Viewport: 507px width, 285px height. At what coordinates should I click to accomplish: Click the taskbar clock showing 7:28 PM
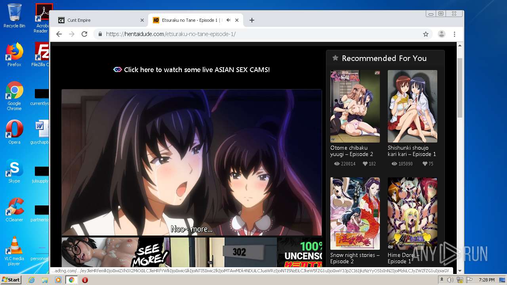tap(486, 280)
